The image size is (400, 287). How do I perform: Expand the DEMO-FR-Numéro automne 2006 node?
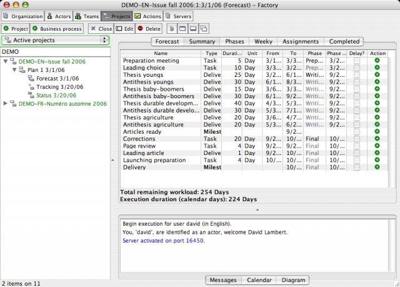coord(6,103)
